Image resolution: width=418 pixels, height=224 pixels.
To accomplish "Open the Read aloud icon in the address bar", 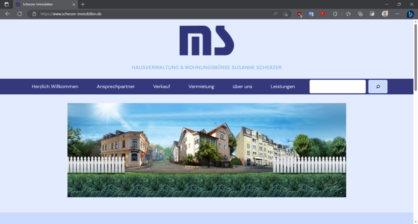I will (276, 14).
